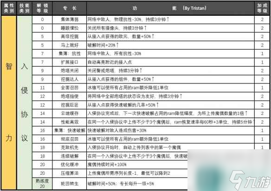The image size is (271, 191).
Task: Click the '功能 (By Tristan)' header
Action: click(170, 8)
